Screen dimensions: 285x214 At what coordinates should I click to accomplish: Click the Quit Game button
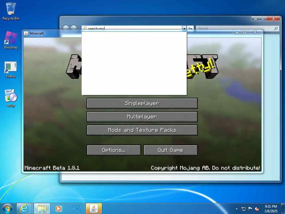click(x=171, y=150)
